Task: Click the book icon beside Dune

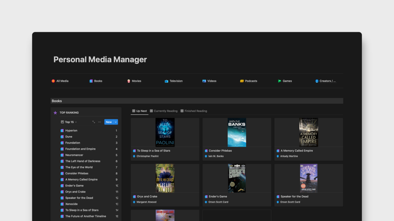Action: tap(62, 137)
